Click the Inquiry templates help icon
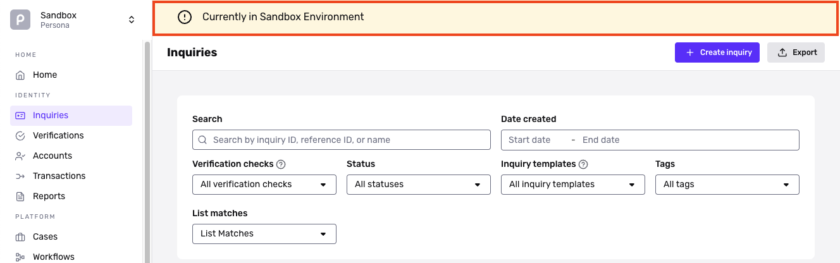Image resolution: width=840 pixels, height=263 pixels. click(x=584, y=164)
